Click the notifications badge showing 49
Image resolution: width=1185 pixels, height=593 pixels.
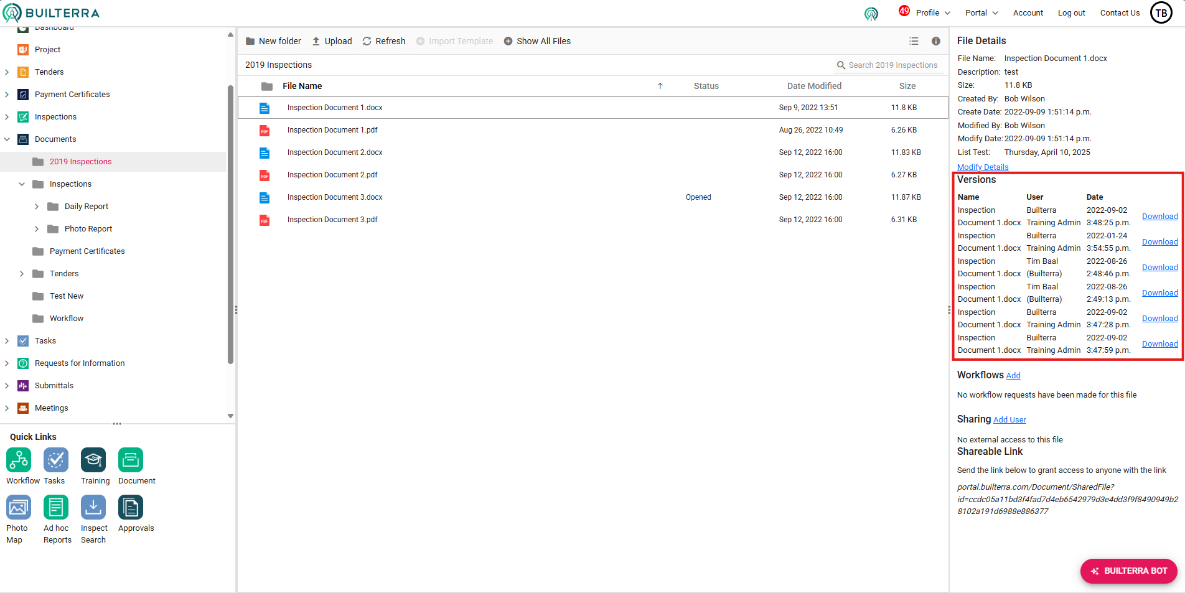coord(904,11)
